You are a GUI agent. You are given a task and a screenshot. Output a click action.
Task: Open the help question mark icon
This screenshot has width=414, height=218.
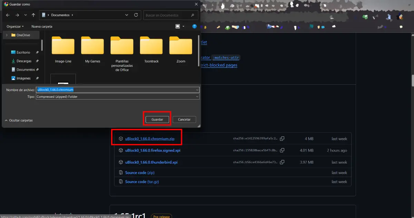tap(195, 26)
